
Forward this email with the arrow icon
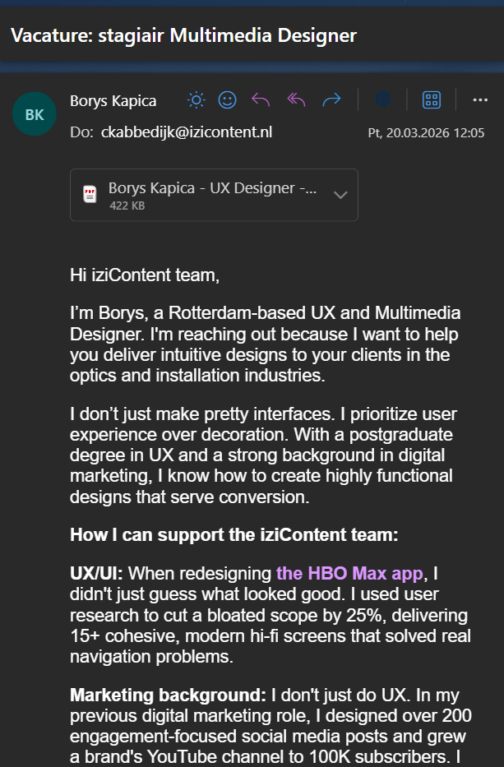[x=331, y=100]
